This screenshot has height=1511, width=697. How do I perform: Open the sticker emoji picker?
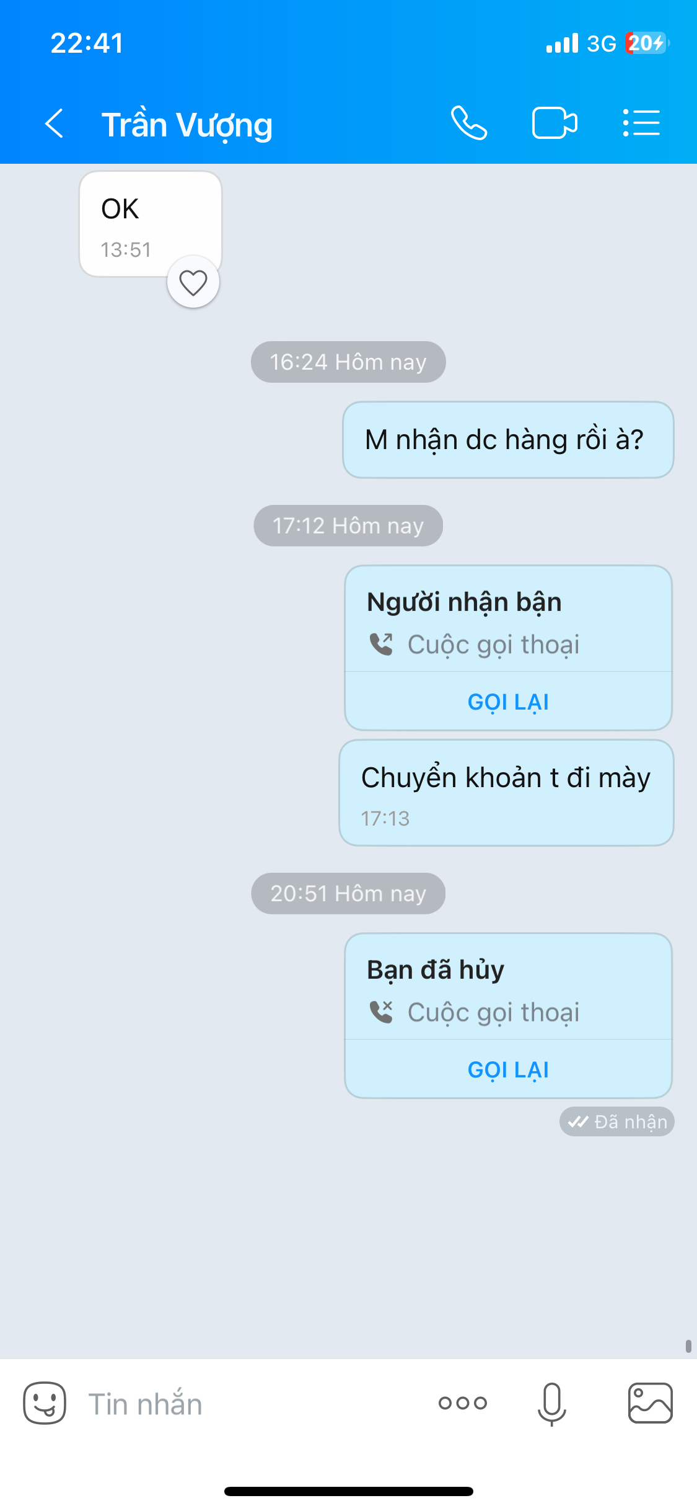(45, 1403)
